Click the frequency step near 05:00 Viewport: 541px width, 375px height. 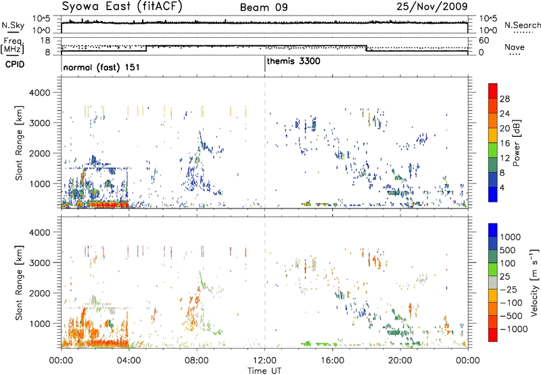146,48
